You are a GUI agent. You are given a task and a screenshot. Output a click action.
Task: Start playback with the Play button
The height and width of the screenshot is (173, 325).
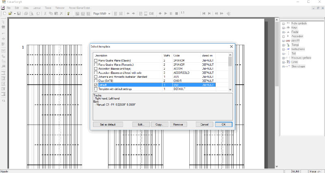point(166,13)
